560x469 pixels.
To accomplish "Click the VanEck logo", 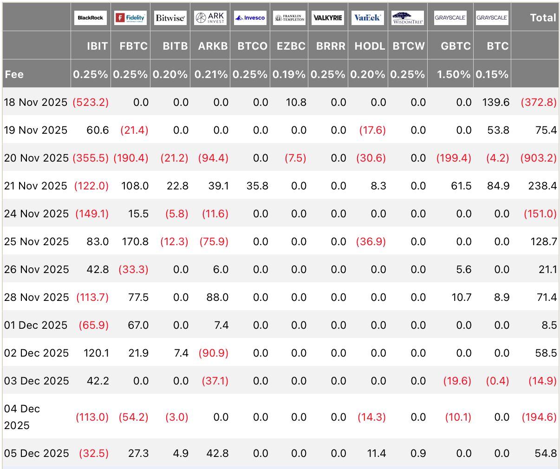I will (368, 18).
